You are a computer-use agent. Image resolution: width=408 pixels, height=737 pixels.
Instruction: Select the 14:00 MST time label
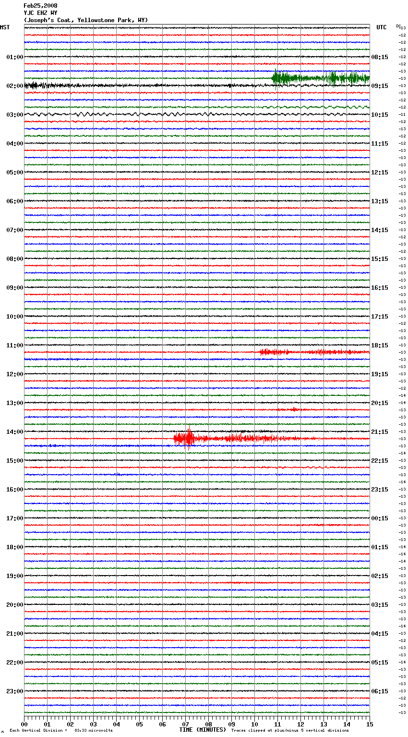click(x=15, y=432)
